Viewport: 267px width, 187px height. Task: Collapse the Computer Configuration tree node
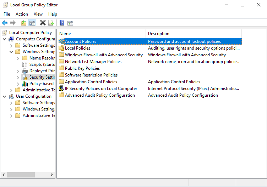pos(5,39)
